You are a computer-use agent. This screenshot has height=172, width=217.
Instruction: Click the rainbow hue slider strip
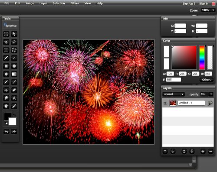tap(202, 58)
